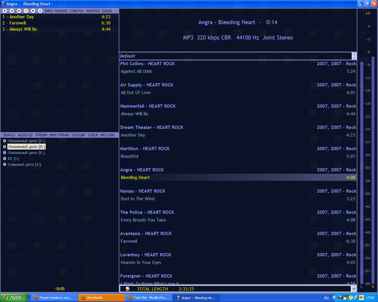The width and height of the screenshot is (378, 302).
Task: Expand the Съемный диск (J:) node
Action: point(4,165)
